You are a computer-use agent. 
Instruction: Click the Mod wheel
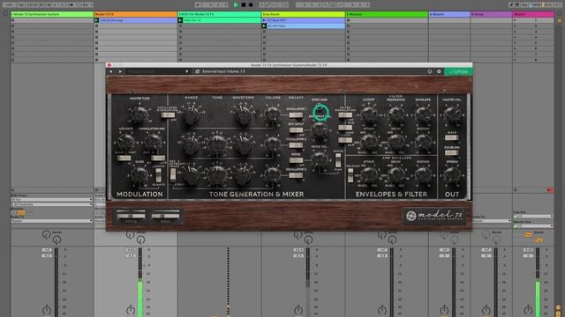point(165,215)
